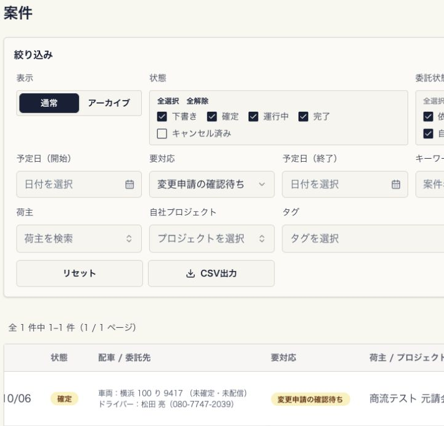Click the リセット button

(x=80, y=274)
